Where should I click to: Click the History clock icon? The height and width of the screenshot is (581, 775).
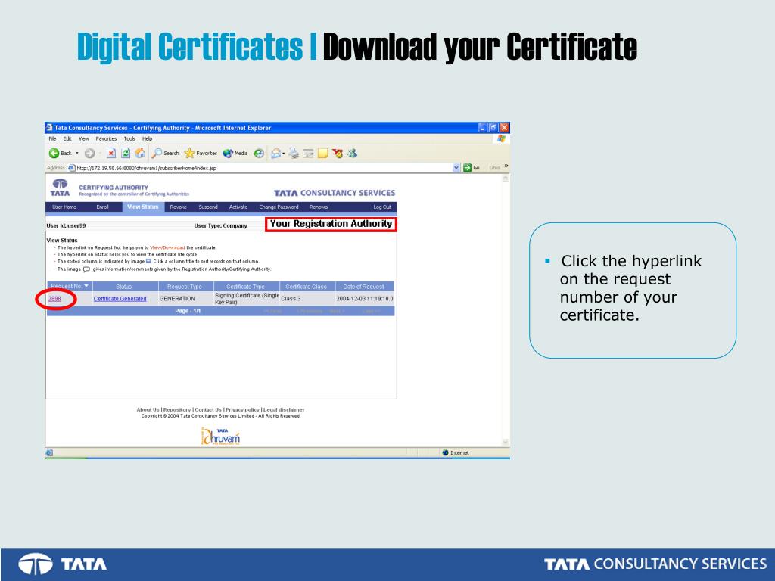(259, 153)
